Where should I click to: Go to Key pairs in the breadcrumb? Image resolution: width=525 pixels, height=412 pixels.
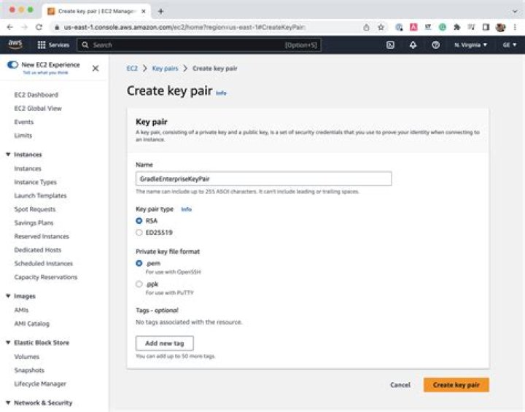164,68
